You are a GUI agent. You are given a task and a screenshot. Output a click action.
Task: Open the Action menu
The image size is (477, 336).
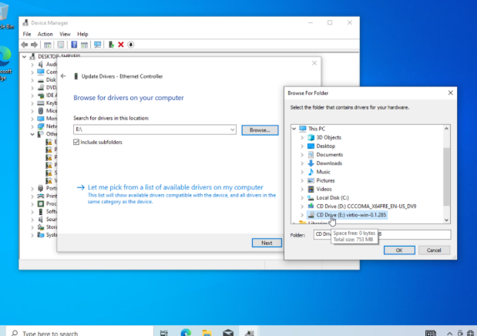click(x=45, y=34)
